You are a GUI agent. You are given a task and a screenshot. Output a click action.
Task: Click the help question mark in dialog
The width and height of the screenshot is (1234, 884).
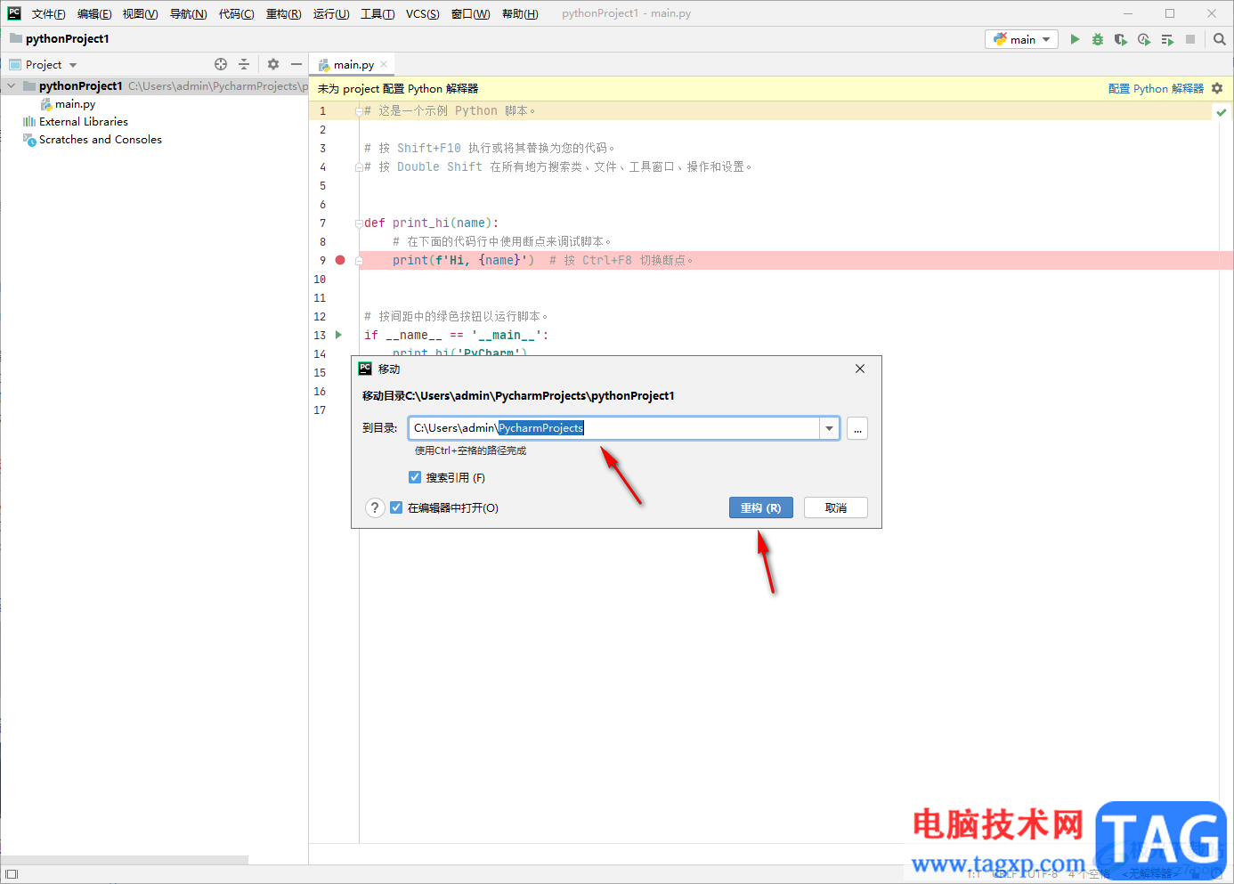coord(375,507)
